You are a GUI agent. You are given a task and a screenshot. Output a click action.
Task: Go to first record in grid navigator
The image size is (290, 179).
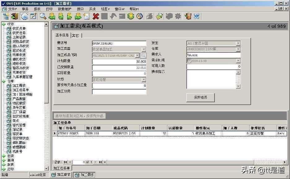tap(65, 162)
